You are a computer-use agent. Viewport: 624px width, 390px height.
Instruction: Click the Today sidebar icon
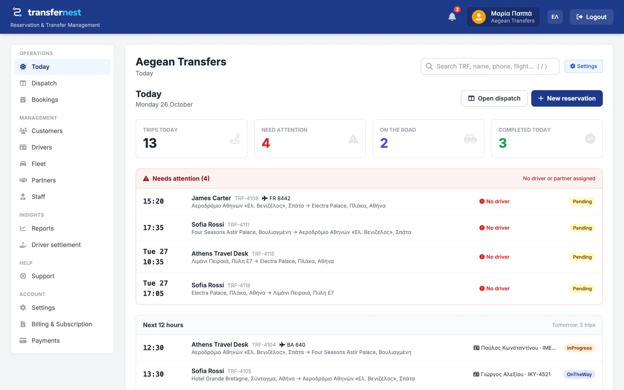pyautogui.click(x=23, y=67)
